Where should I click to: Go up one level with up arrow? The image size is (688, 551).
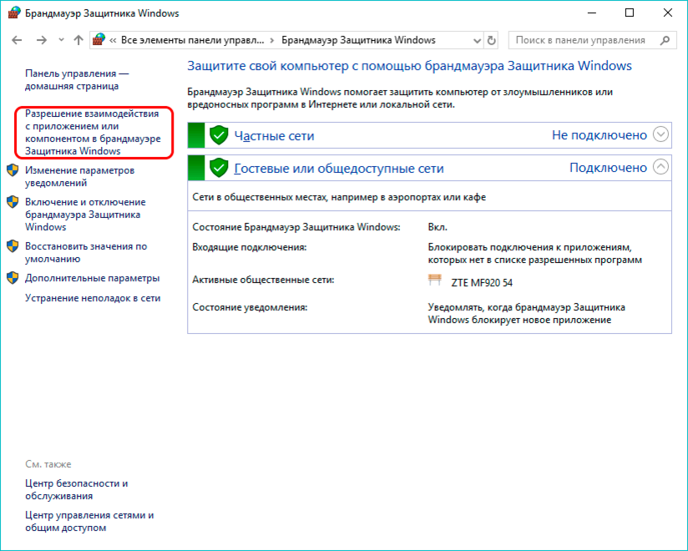coord(78,40)
